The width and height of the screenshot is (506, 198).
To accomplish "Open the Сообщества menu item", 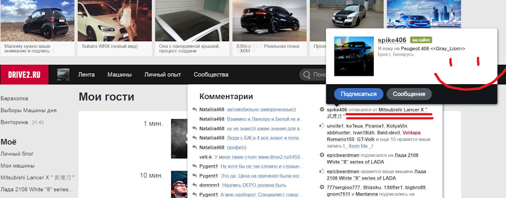I will click(211, 75).
